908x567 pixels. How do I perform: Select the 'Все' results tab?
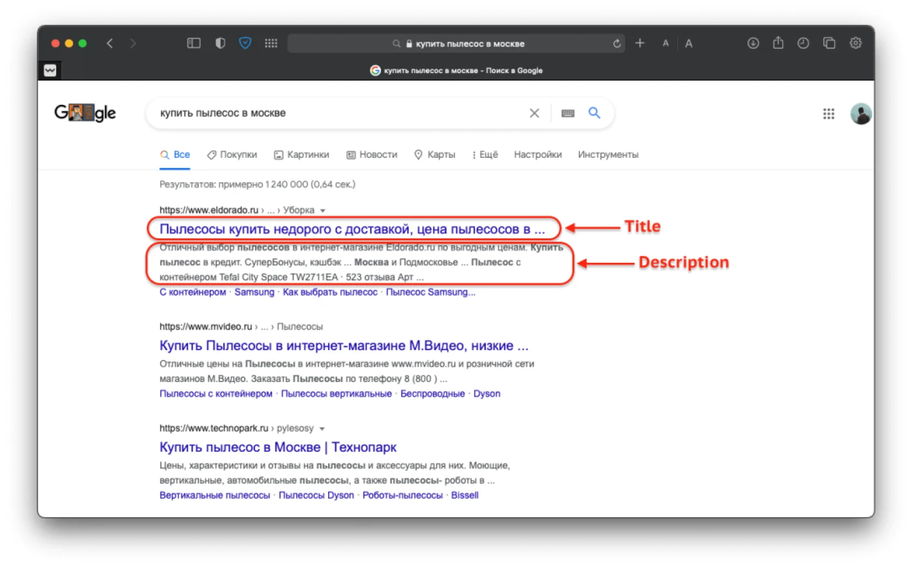tap(175, 155)
